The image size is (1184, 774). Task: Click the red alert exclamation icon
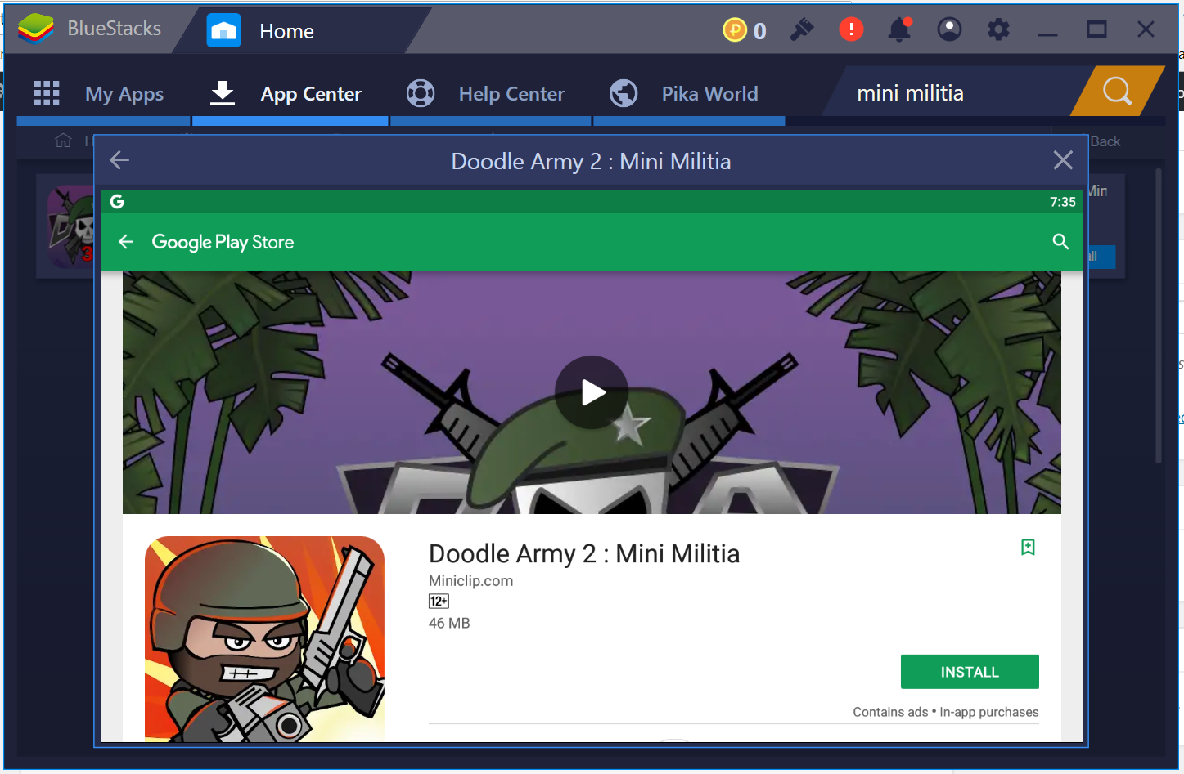click(x=851, y=30)
